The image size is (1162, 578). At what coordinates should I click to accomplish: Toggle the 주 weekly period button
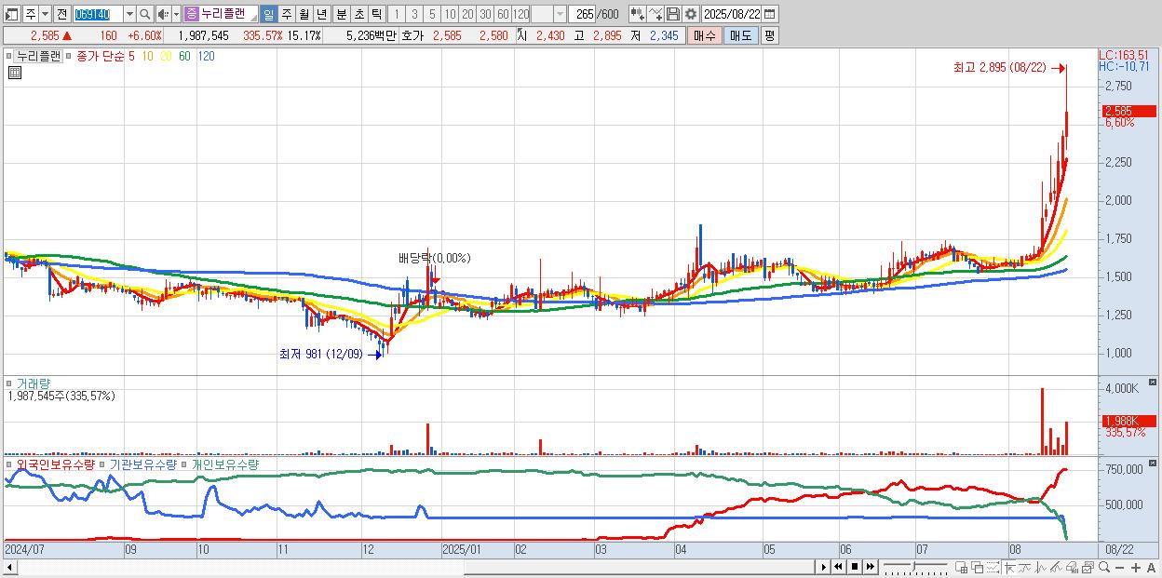point(286,14)
